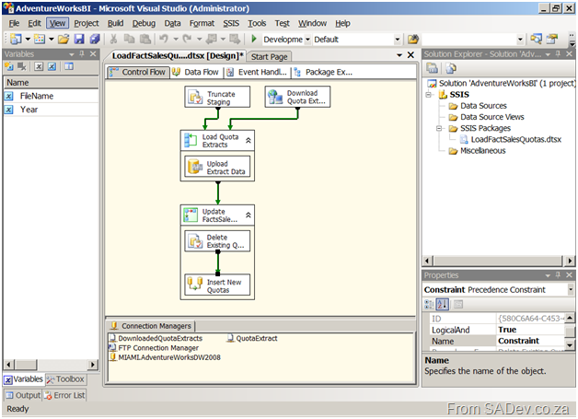Click the find-in-files icon beside the search box

[x=413, y=39]
